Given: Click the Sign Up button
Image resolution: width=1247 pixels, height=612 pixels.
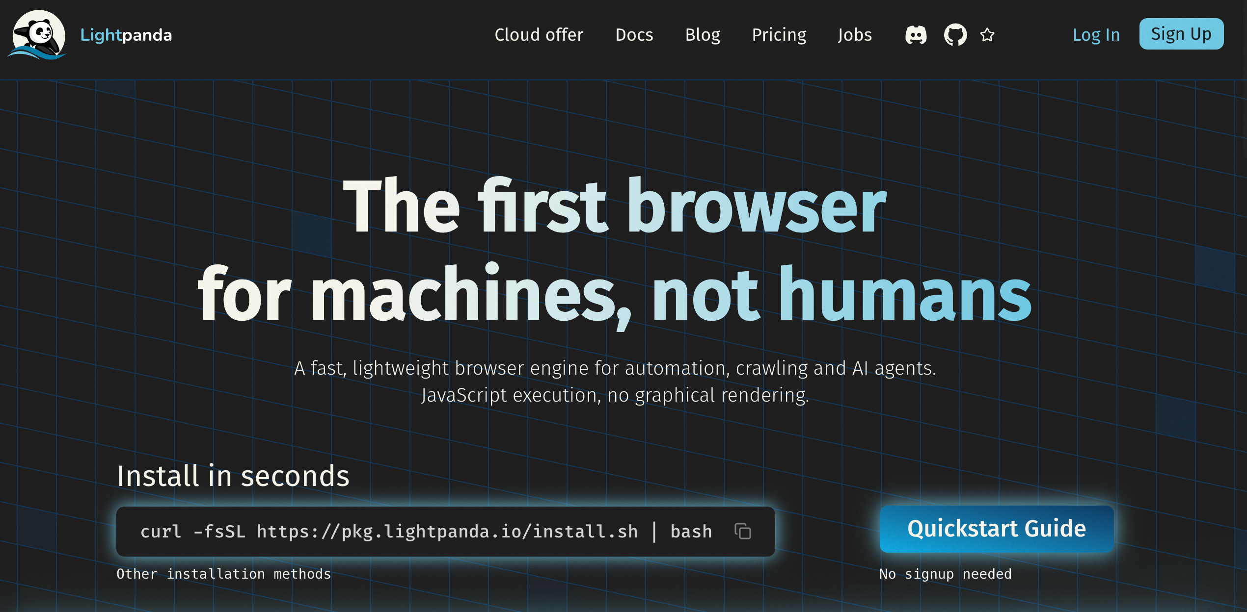Looking at the screenshot, I should [x=1181, y=34].
